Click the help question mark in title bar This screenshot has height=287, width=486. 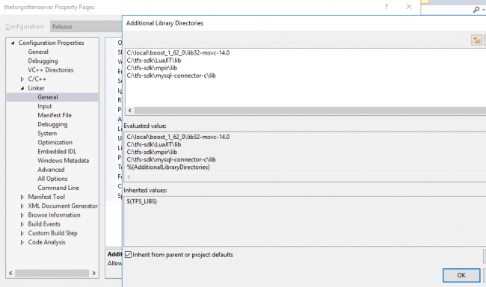point(387,7)
